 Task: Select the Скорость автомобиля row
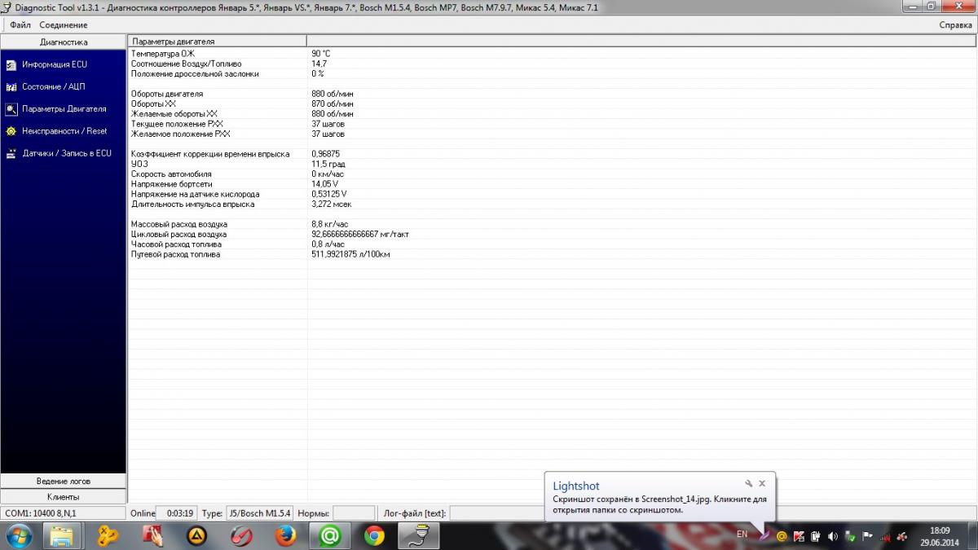(x=553, y=174)
